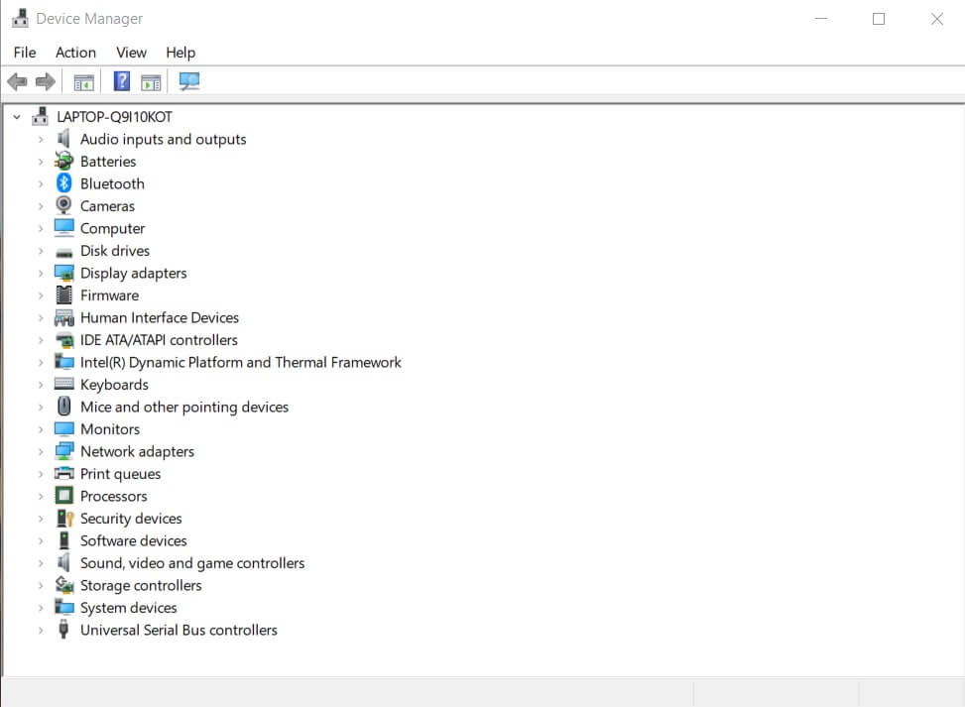Expand Human Interface Devices

pos(41,318)
